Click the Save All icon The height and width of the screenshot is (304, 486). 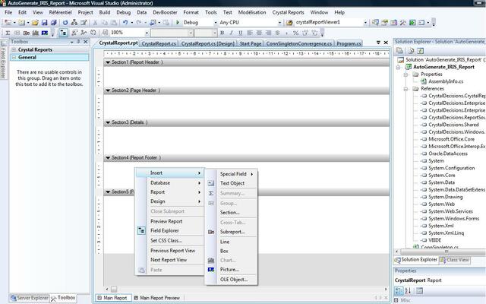[x=54, y=22]
